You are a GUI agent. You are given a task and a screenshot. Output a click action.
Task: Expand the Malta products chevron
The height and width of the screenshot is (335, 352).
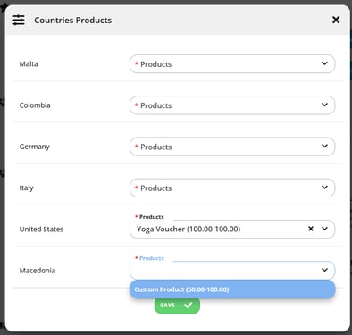click(324, 63)
